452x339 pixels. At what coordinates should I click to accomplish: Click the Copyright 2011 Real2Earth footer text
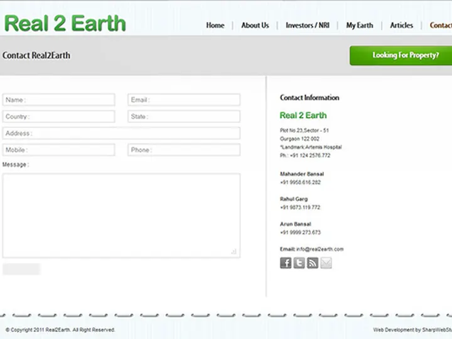(60, 330)
